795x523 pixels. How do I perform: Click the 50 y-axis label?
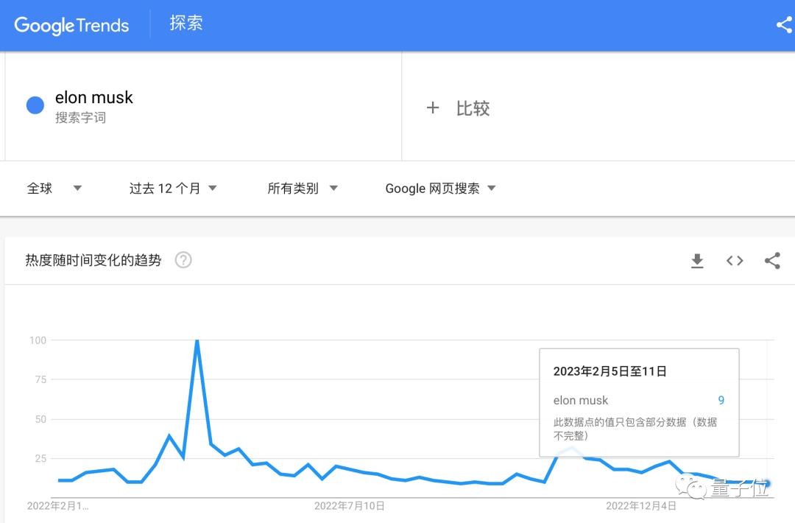pos(40,419)
